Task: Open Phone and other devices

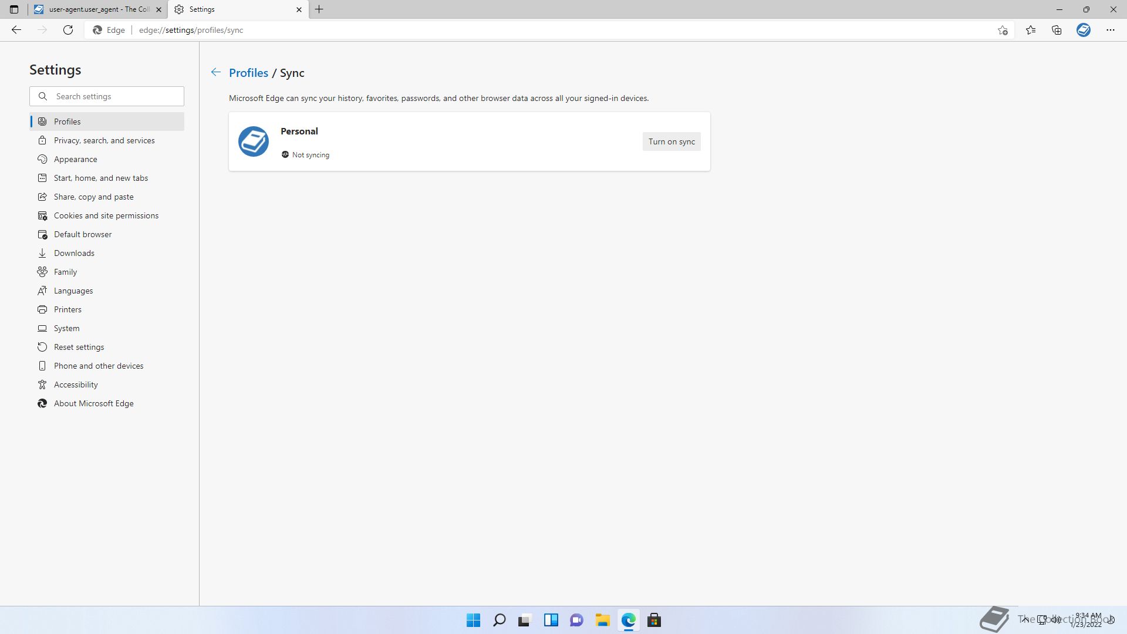Action: 107,366
